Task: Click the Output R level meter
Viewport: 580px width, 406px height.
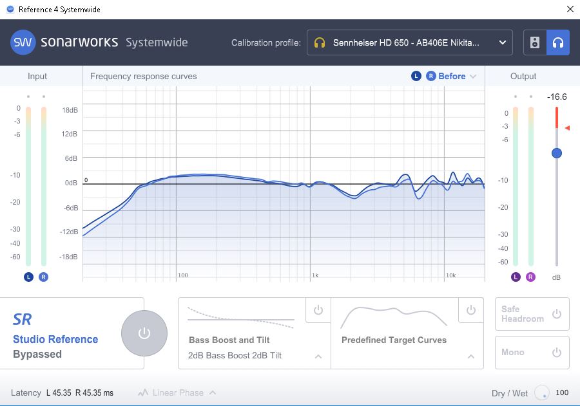Action: (x=531, y=187)
